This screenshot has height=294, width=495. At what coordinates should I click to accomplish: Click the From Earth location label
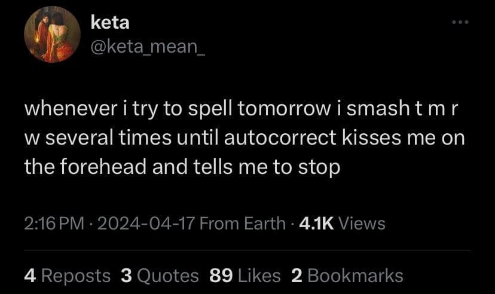tap(242, 223)
